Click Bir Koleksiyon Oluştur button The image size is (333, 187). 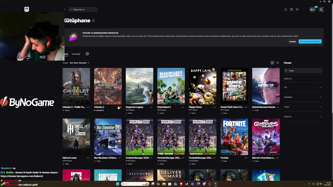(x=310, y=42)
